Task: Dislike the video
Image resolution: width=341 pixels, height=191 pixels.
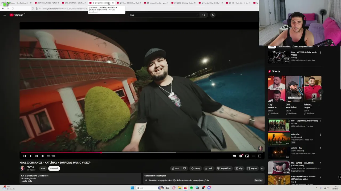Action: 184,168
